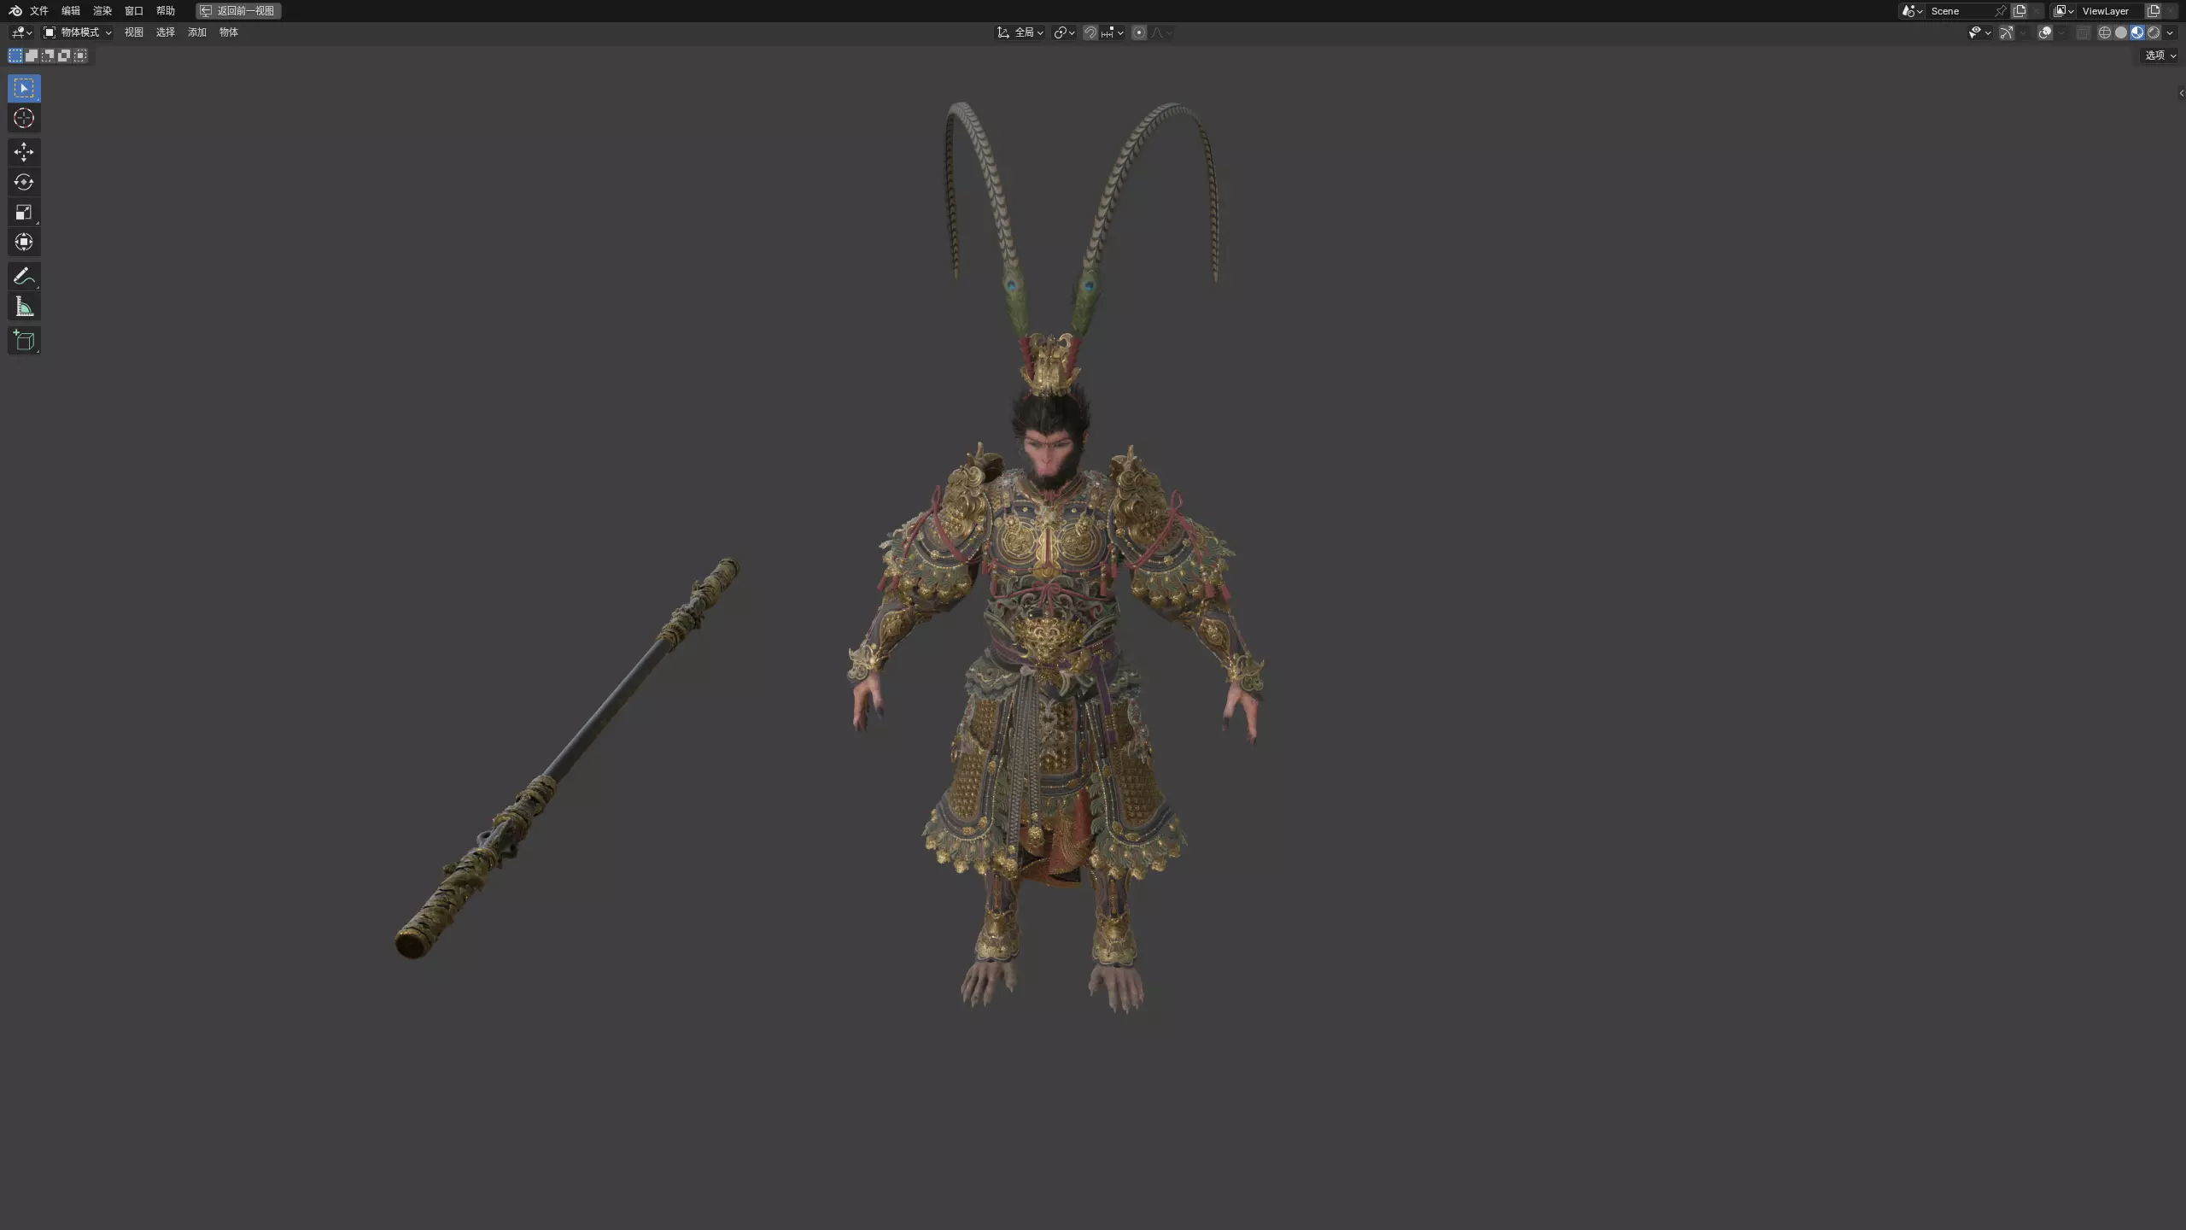Choose the subtract selection mode icon
Viewport: 2186px width, 1230px height.
48,56
